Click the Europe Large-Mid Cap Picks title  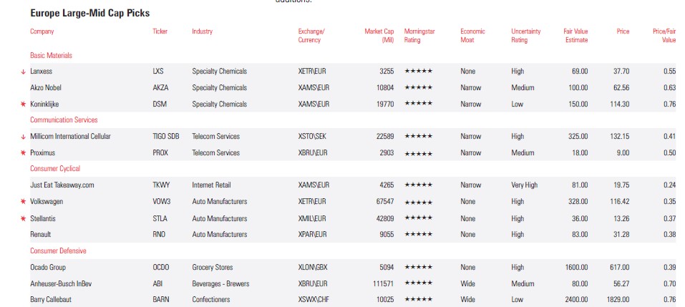(x=89, y=13)
